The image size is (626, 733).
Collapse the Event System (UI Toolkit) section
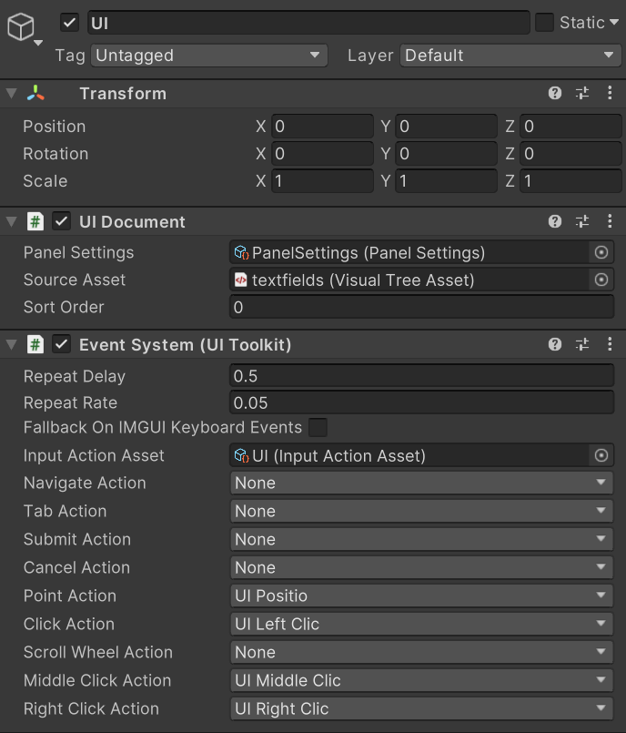[x=11, y=345]
